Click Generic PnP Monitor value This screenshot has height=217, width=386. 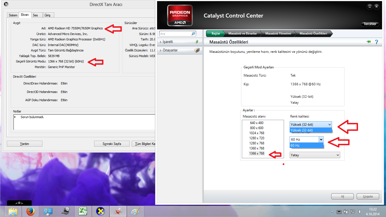[61, 67]
